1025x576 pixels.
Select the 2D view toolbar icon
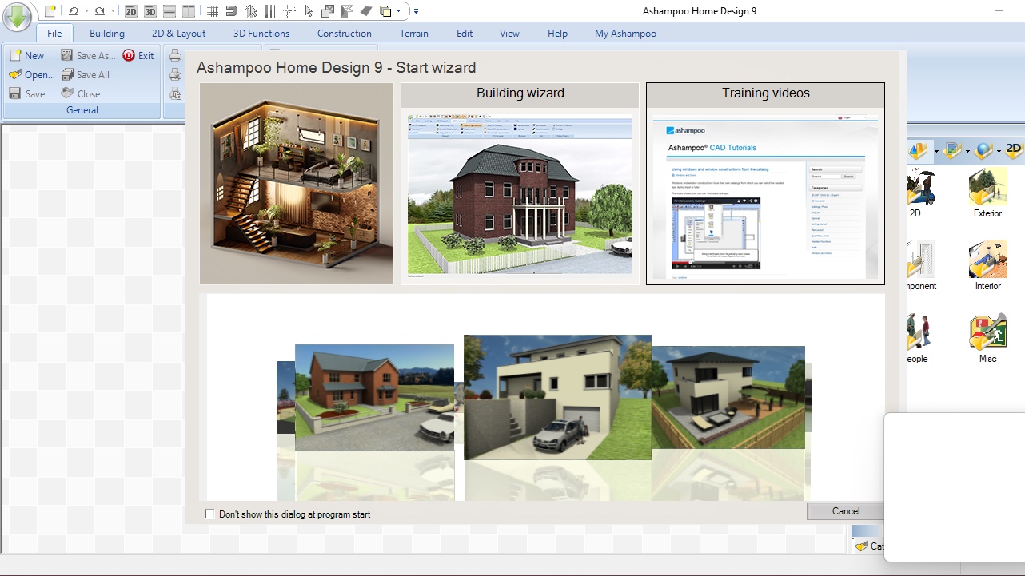pos(130,11)
